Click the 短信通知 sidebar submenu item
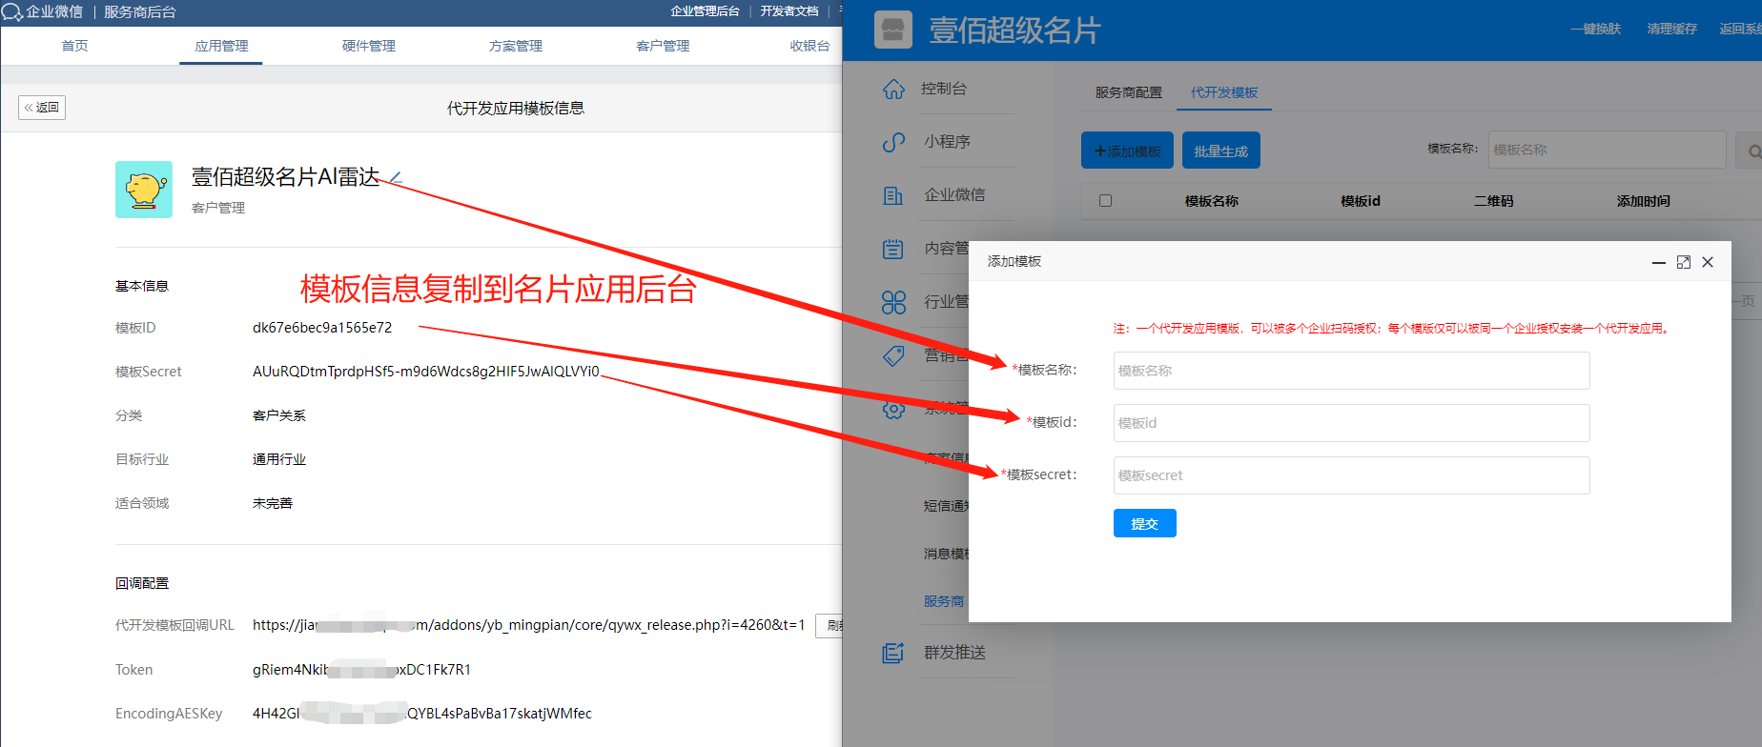 tap(946, 506)
